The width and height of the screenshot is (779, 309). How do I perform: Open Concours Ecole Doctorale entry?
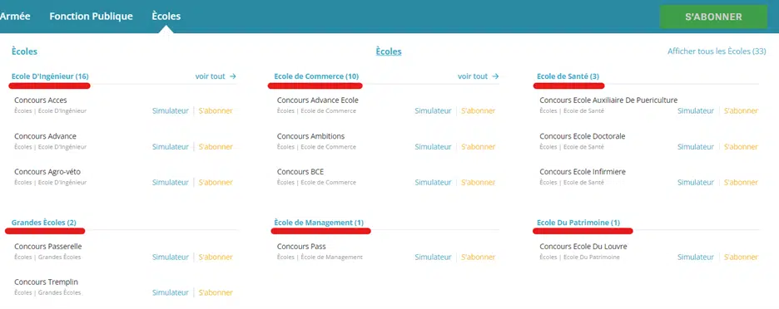[583, 136]
